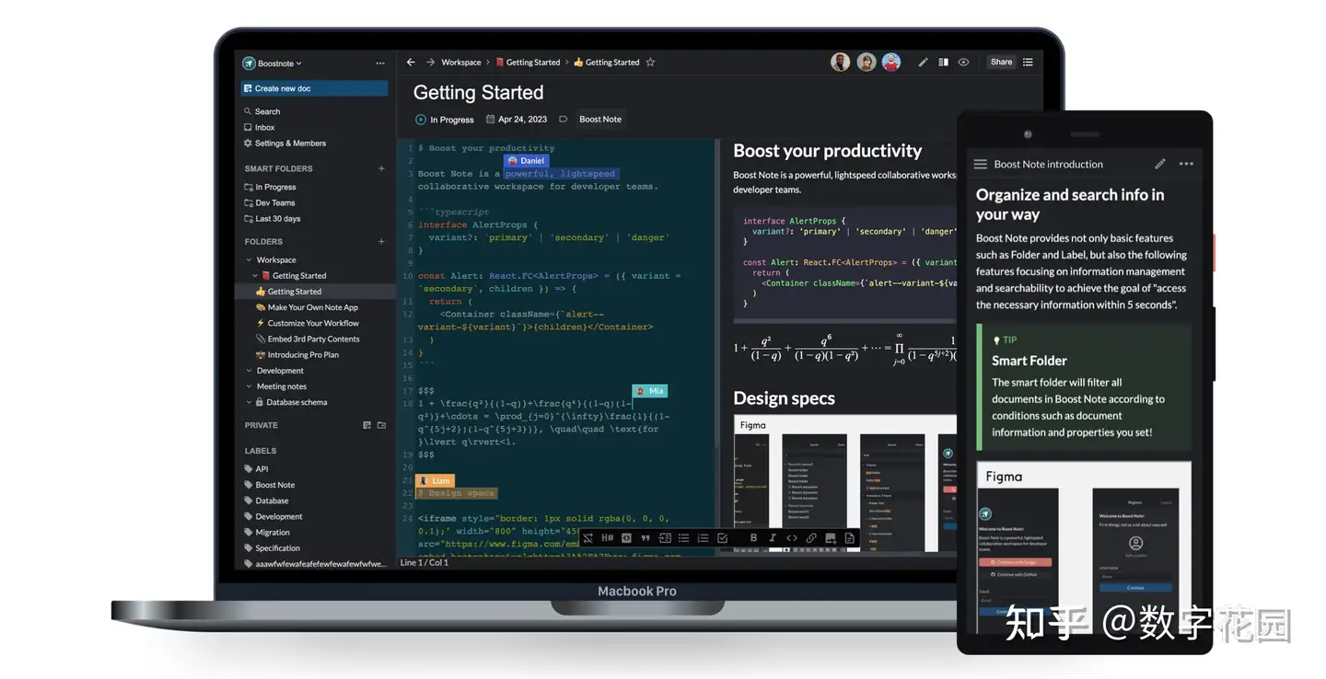This screenshot has width=1326, height=679.
Task: Click the Boostnote rocket logo icon
Action: point(249,63)
